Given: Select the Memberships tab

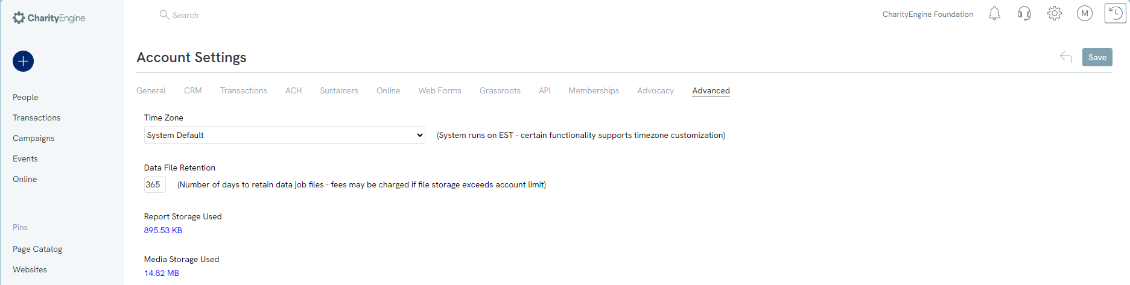Looking at the screenshot, I should tap(594, 90).
